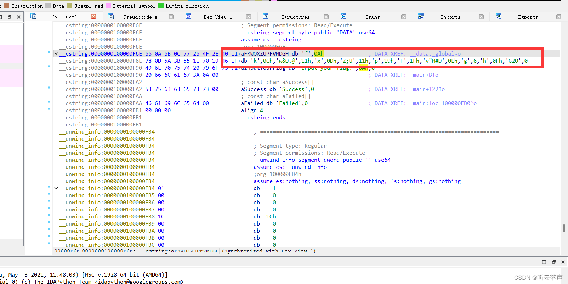This screenshot has width=568, height=284.
Task: Click the assume cs:__unwind_info line
Action: click(x=290, y=167)
